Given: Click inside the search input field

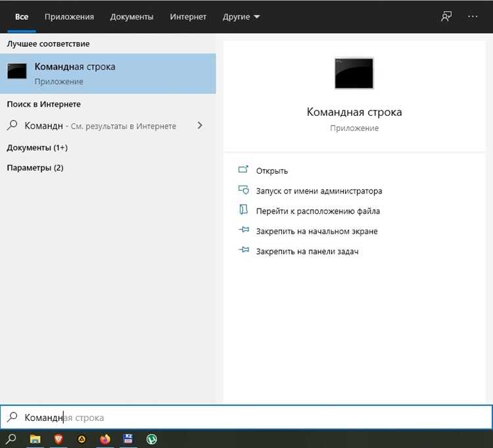Looking at the screenshot, I should [x=246, y=417].
